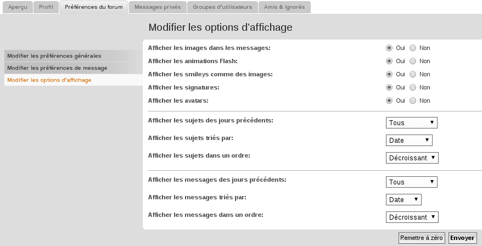Go to the Messages privés tab
Screen dimensions: 482x246
pyautogui.click(x=158, y=7)
